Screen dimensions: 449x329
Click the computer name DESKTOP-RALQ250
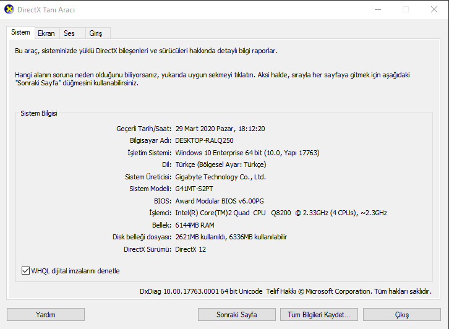(x=205, y=140)
